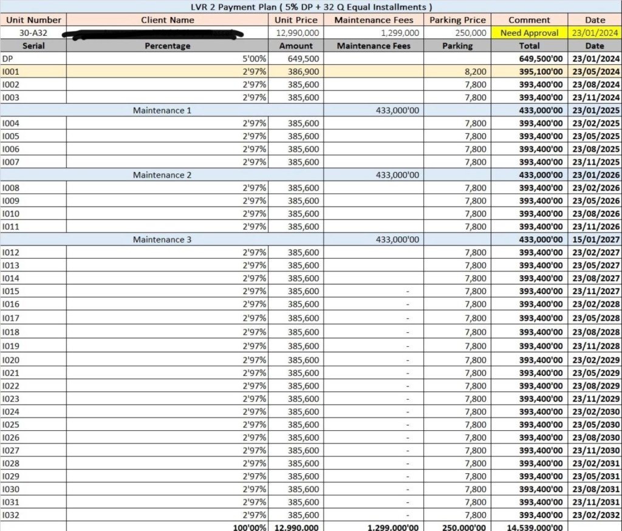Viewport: 622px width, 531px height.
Task: Click the '100'00%' total percentage cell
Action: click(x=168, y=527)
